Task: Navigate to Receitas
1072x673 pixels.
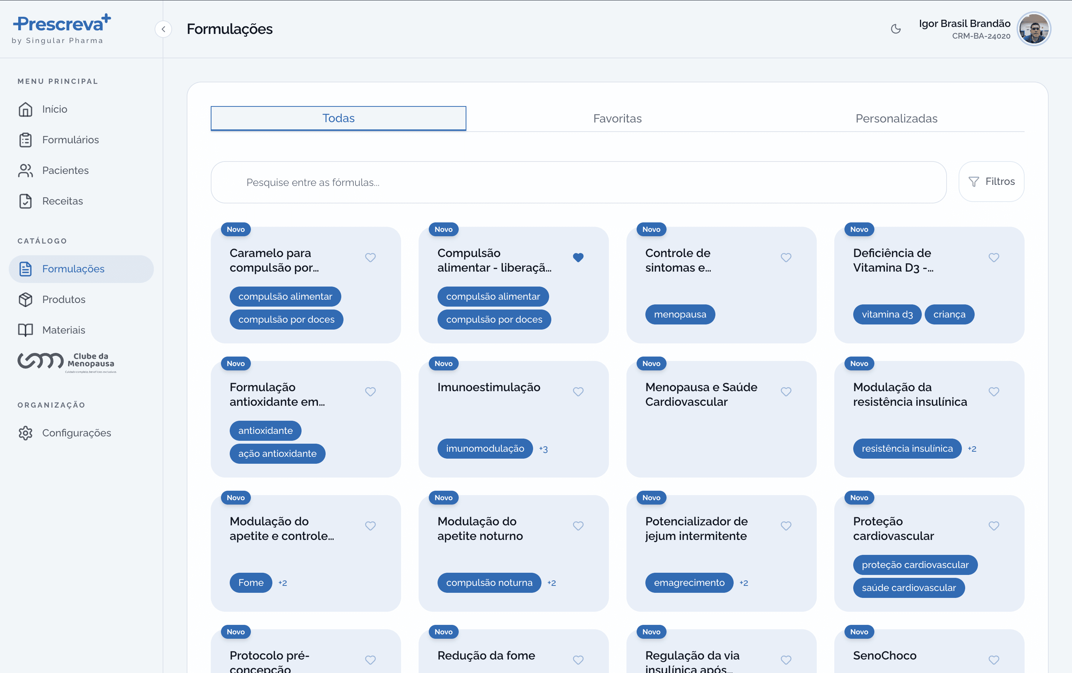Action: [81, 201]
